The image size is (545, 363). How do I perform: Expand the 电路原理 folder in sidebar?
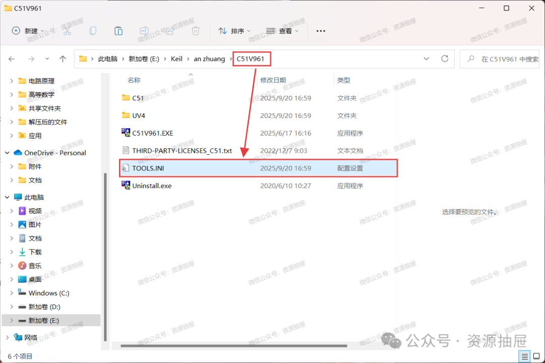pos(12,81)
